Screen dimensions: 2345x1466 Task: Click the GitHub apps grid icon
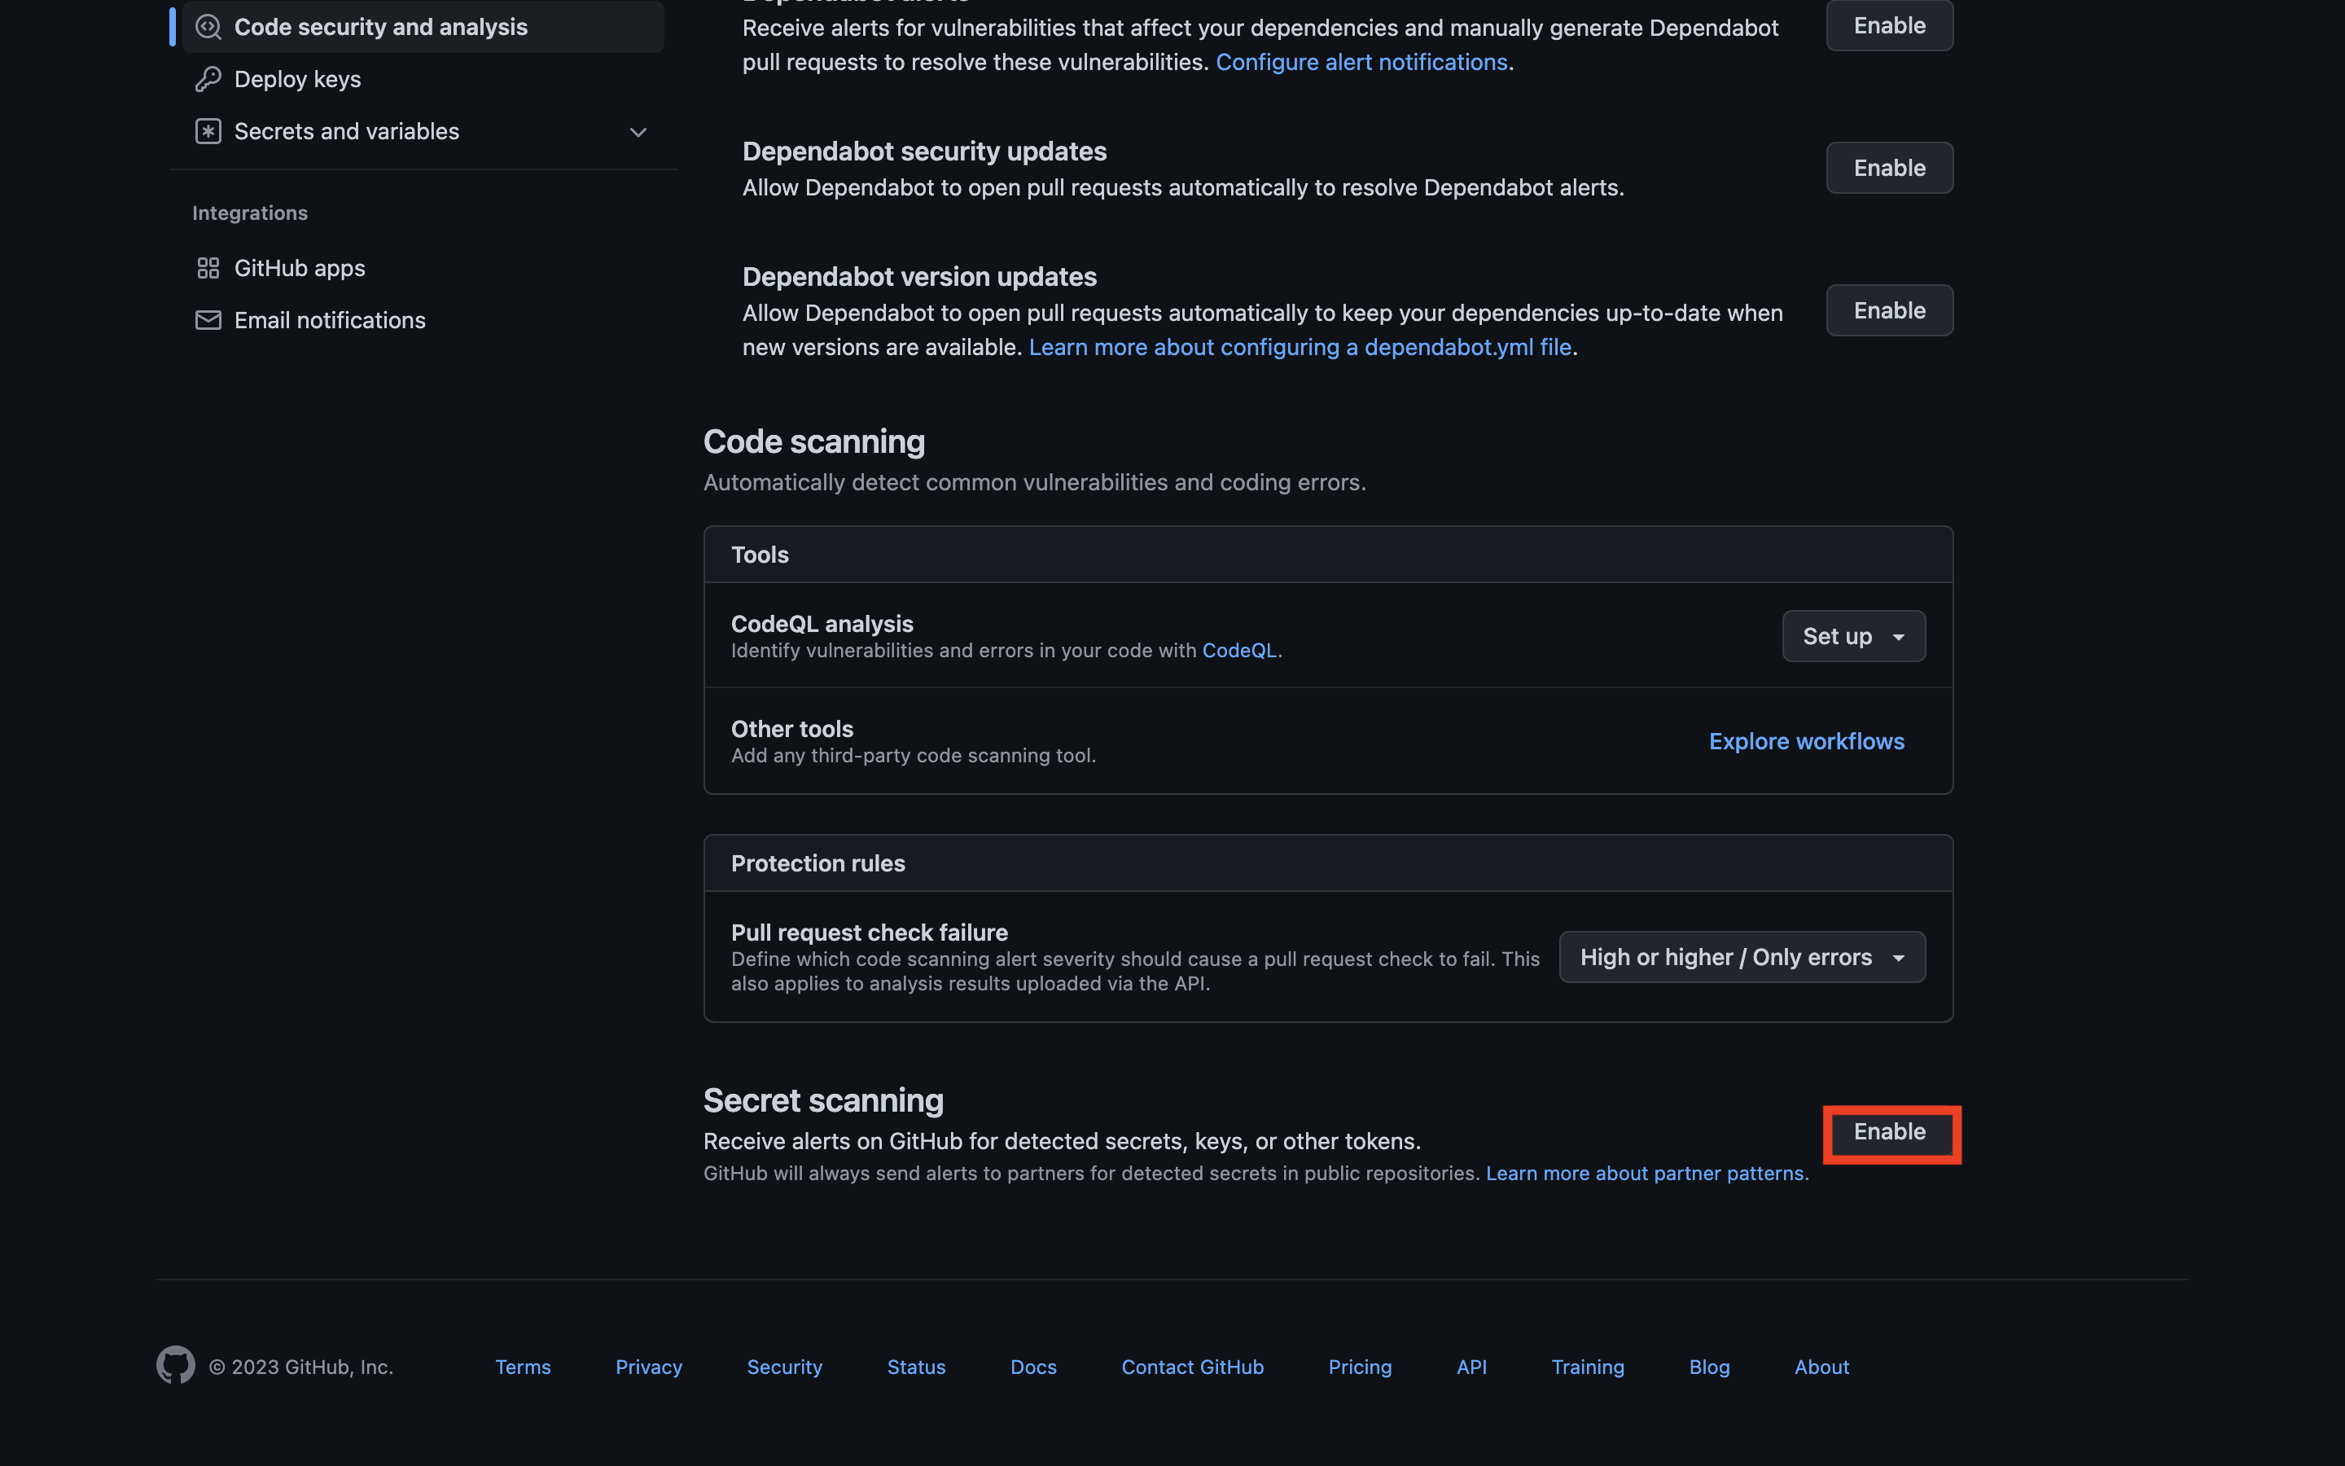pos(208,269)
